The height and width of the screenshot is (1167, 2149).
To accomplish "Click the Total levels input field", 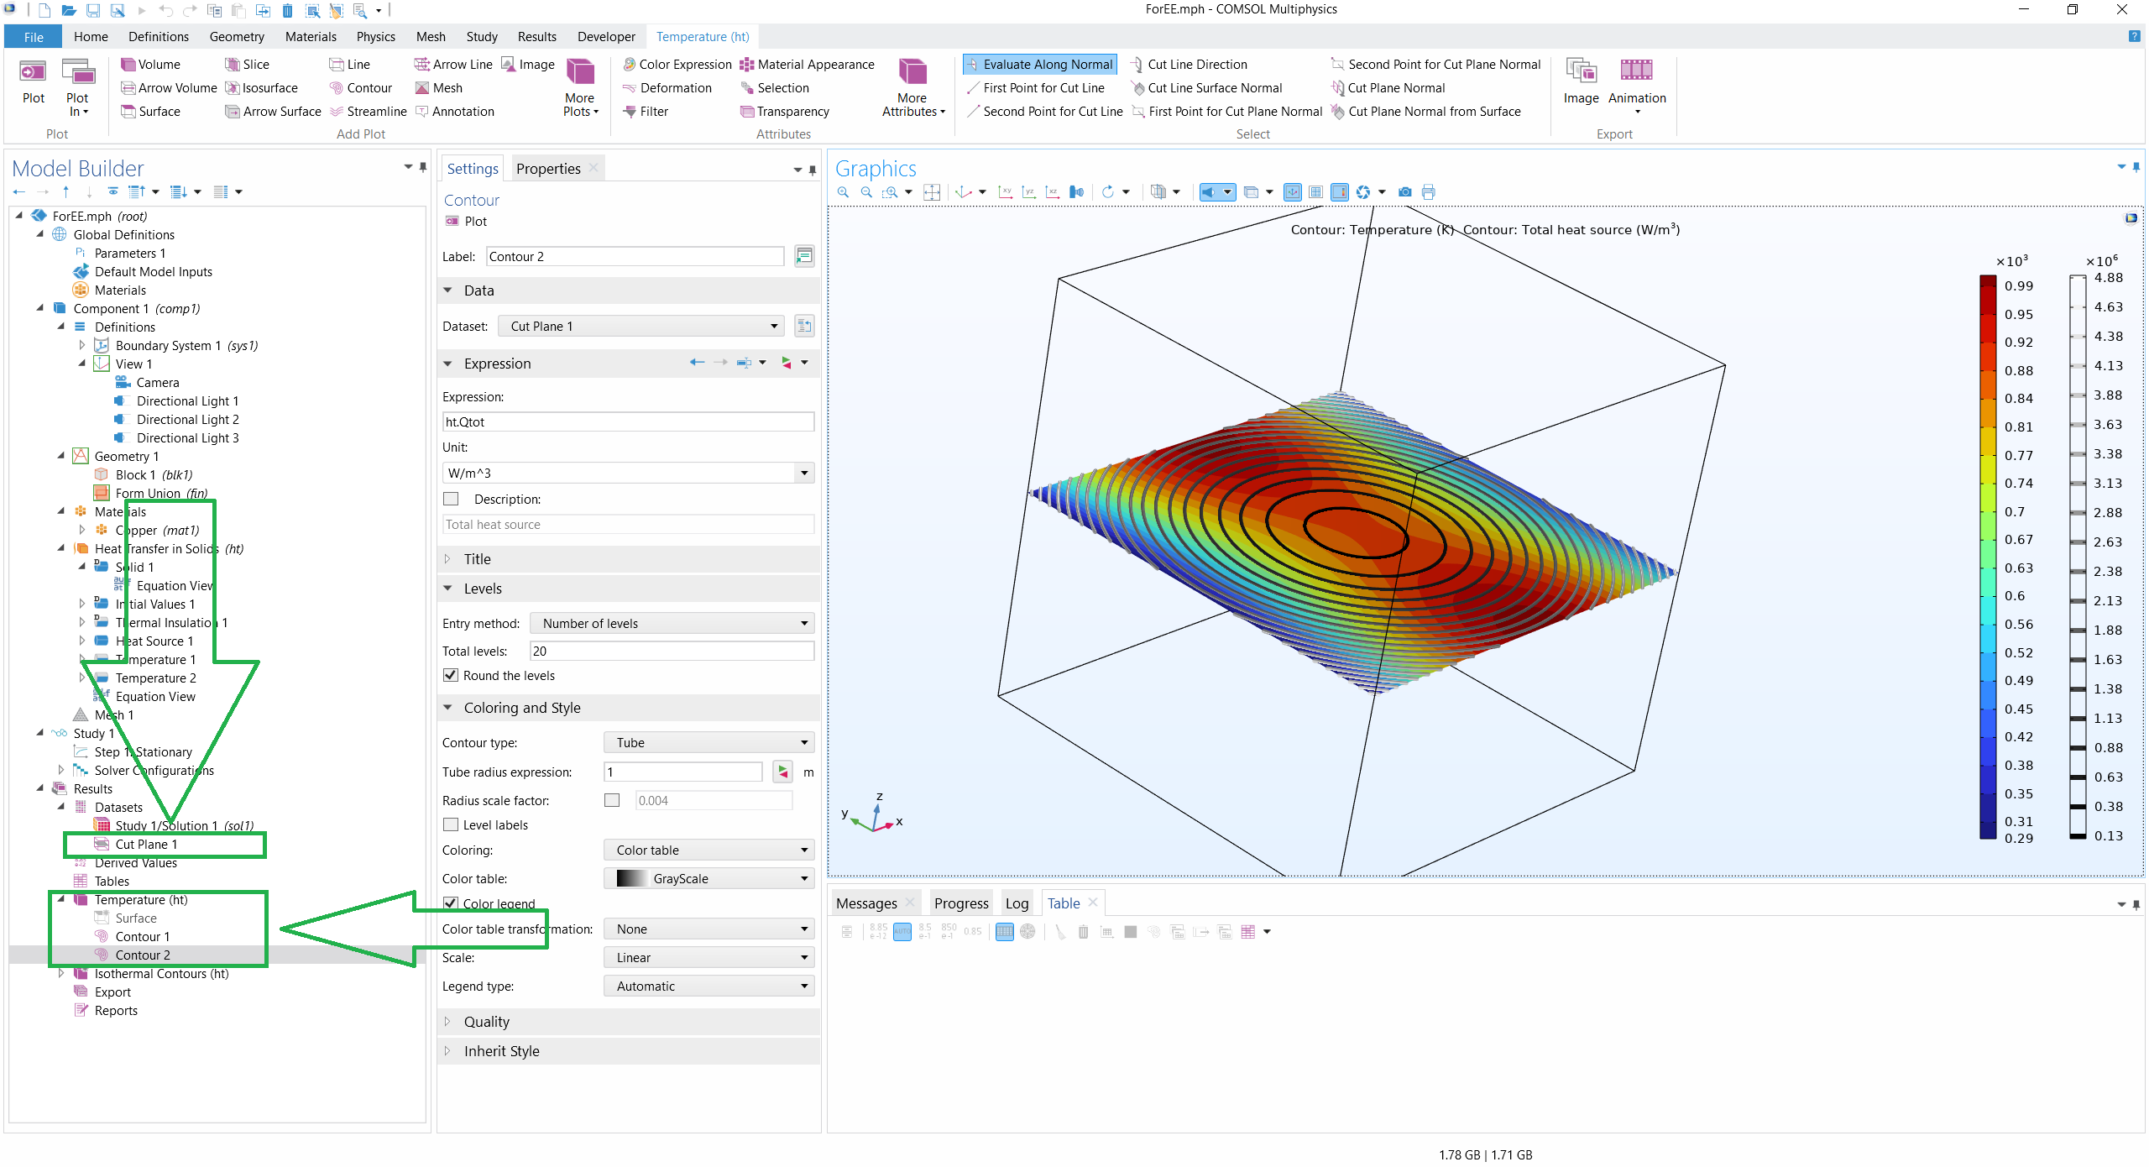I will tap(672, 652).
